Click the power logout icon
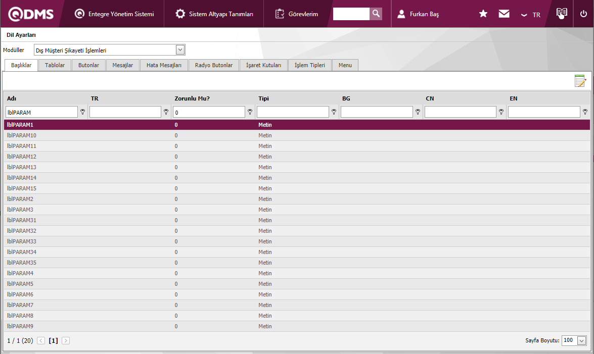The width and height of the screenshot is (594, 354). pos(583,14)
